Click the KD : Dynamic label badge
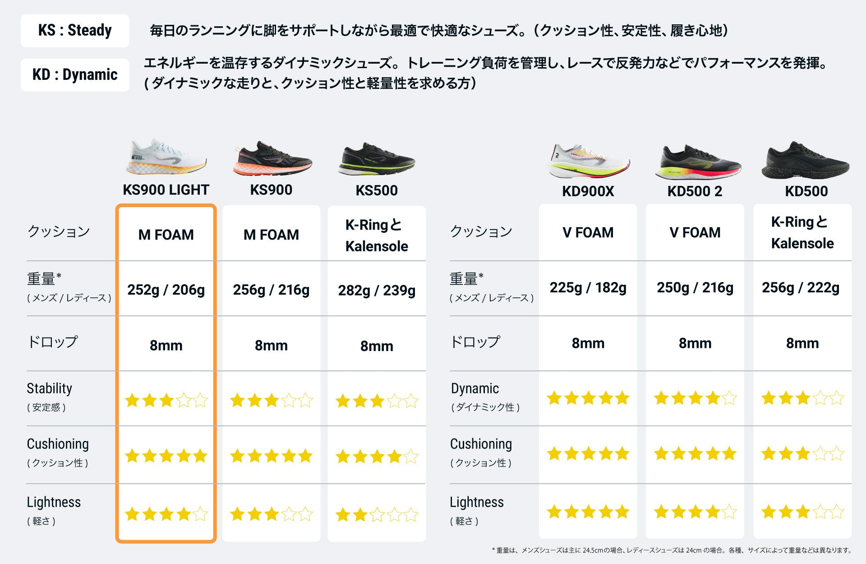This screenshot has height=564, width=866. (75, 75)
